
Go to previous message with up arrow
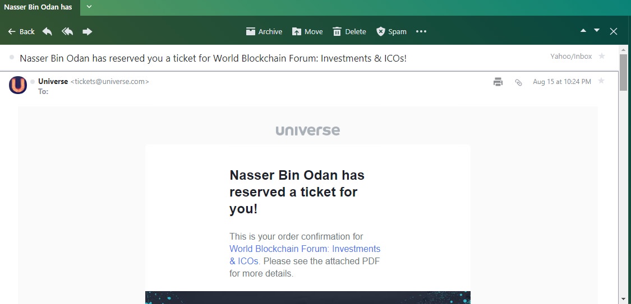pos(583,31)
